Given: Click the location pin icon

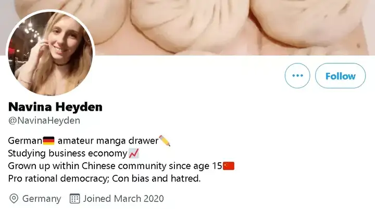Looking at the screenshot, I should (x=14, y=199).
